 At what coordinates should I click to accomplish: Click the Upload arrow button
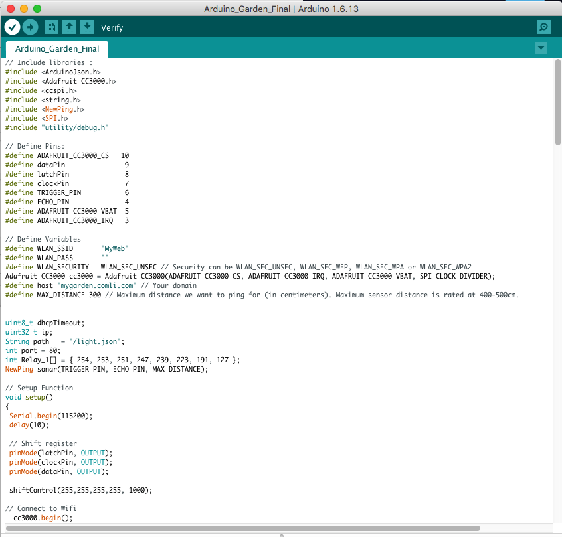tap(30, 27)
